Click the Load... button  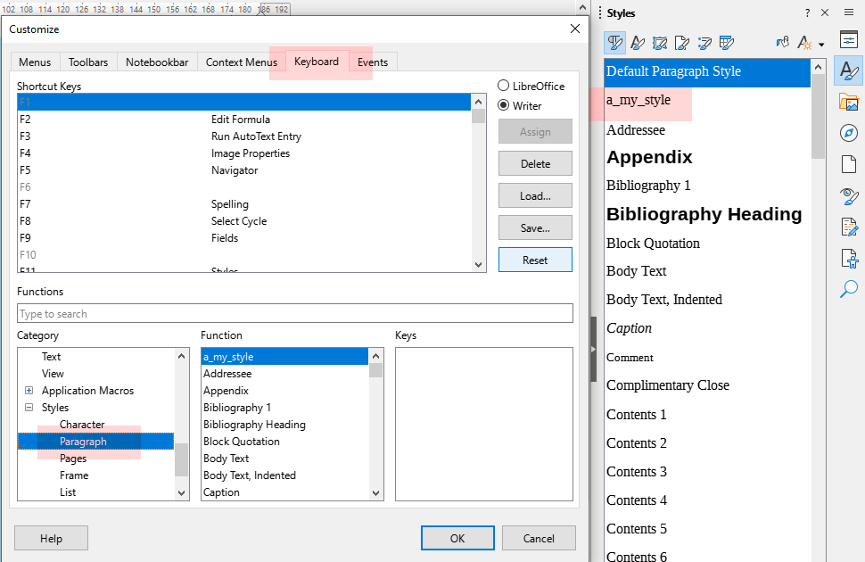(535, 195)
